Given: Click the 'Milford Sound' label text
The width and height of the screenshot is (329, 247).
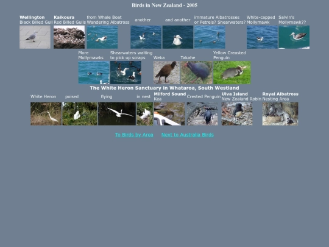Looking at the screenshot, I should pos(170,94).
